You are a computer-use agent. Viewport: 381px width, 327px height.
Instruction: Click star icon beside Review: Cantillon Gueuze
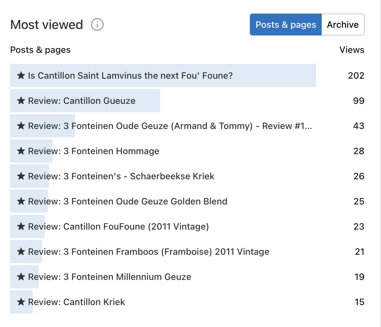pyautogui.click(x=21, y=101)
